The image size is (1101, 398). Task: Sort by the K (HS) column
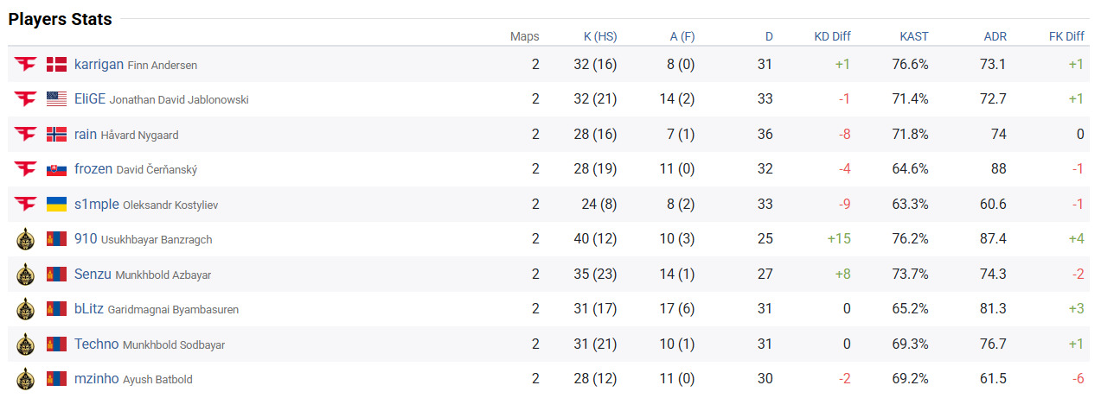pos(600,36)
